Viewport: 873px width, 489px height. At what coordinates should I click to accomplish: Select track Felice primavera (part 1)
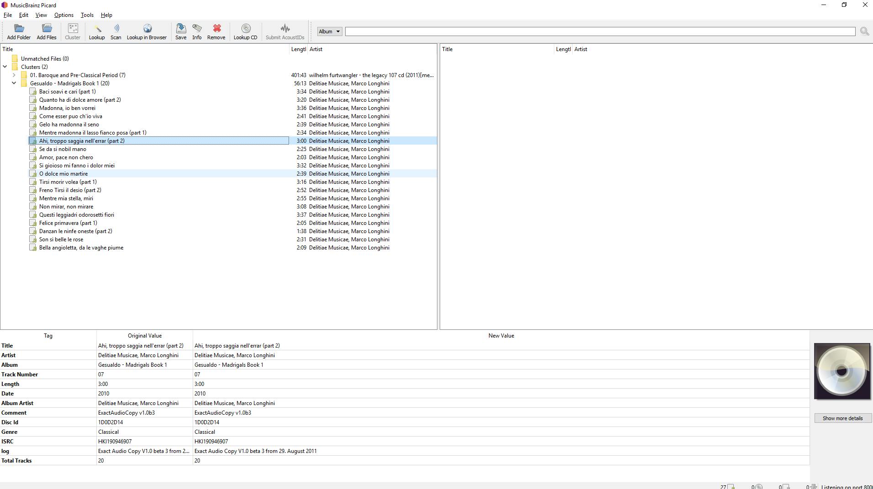[x=68, y=223]
